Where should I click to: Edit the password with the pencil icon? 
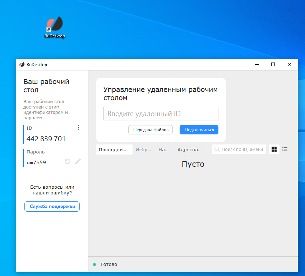(x=78, y=161)
